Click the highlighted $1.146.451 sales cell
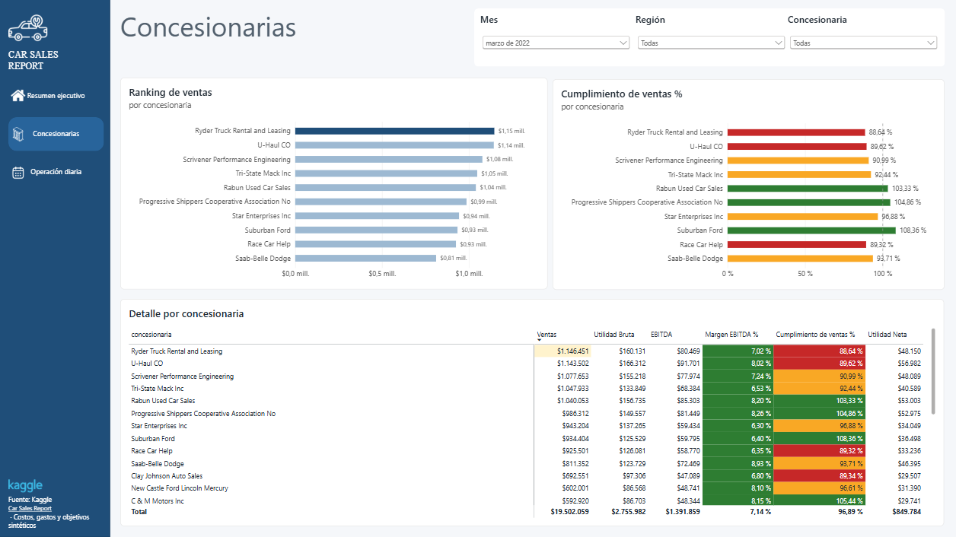956x537 pixels. click(562, 351)
